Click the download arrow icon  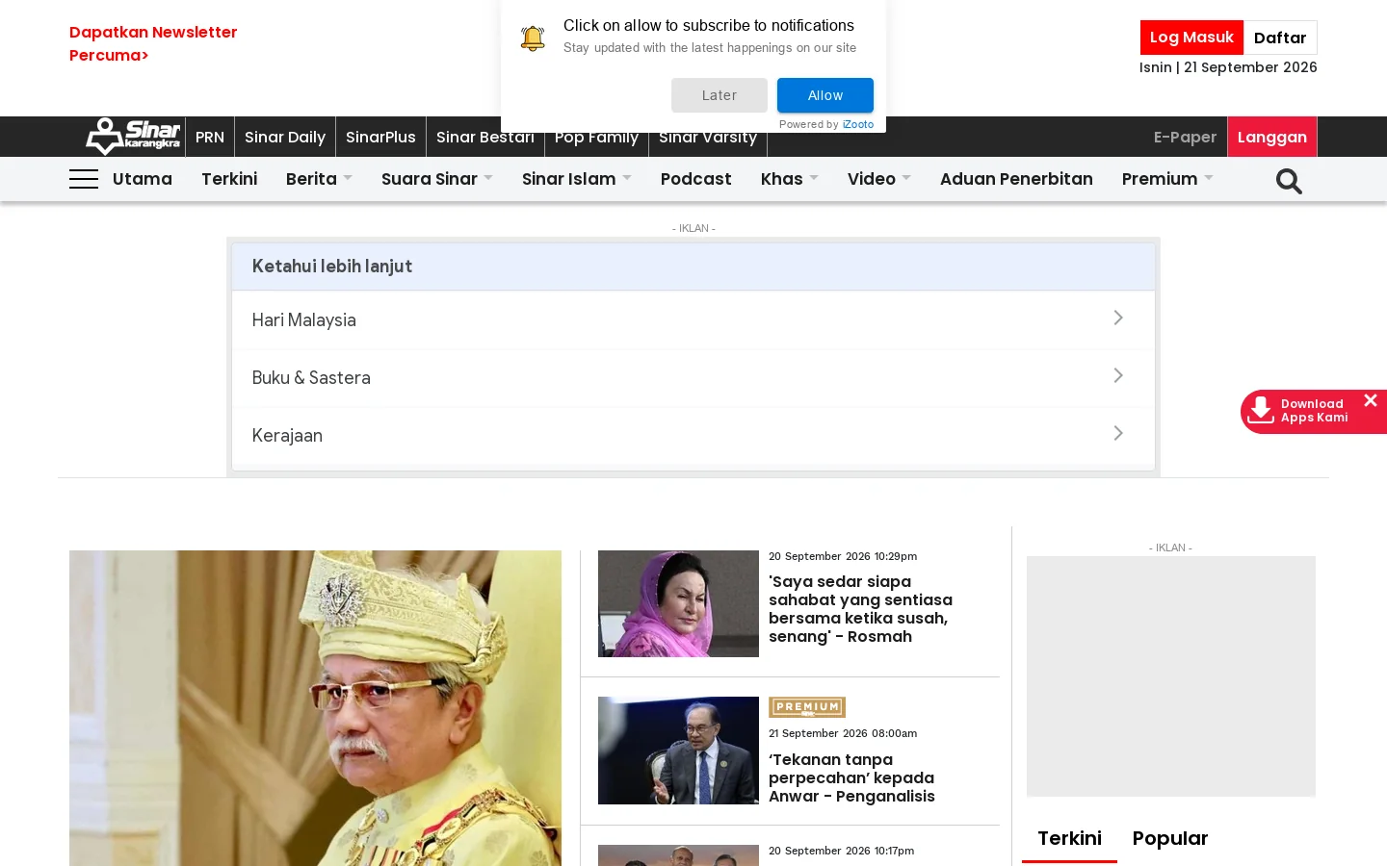tap(1260, 411)
